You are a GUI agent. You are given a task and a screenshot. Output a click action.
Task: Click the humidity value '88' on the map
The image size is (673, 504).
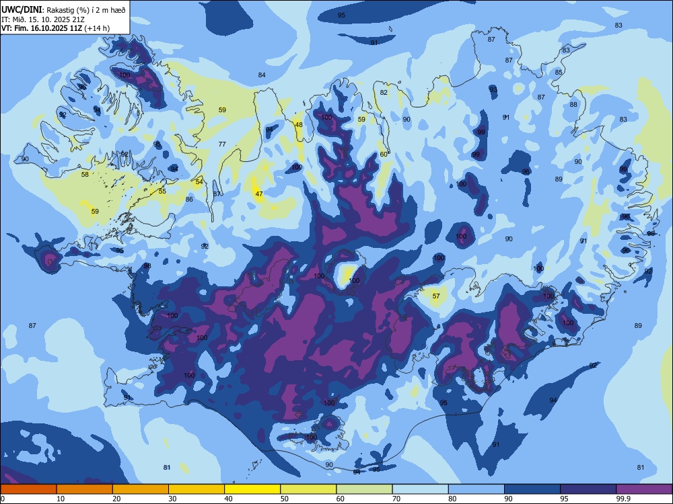(x=573, y=105)
